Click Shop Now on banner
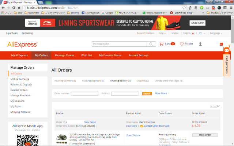Viewport: 234px width, 146px height. (x=197, y=23)
